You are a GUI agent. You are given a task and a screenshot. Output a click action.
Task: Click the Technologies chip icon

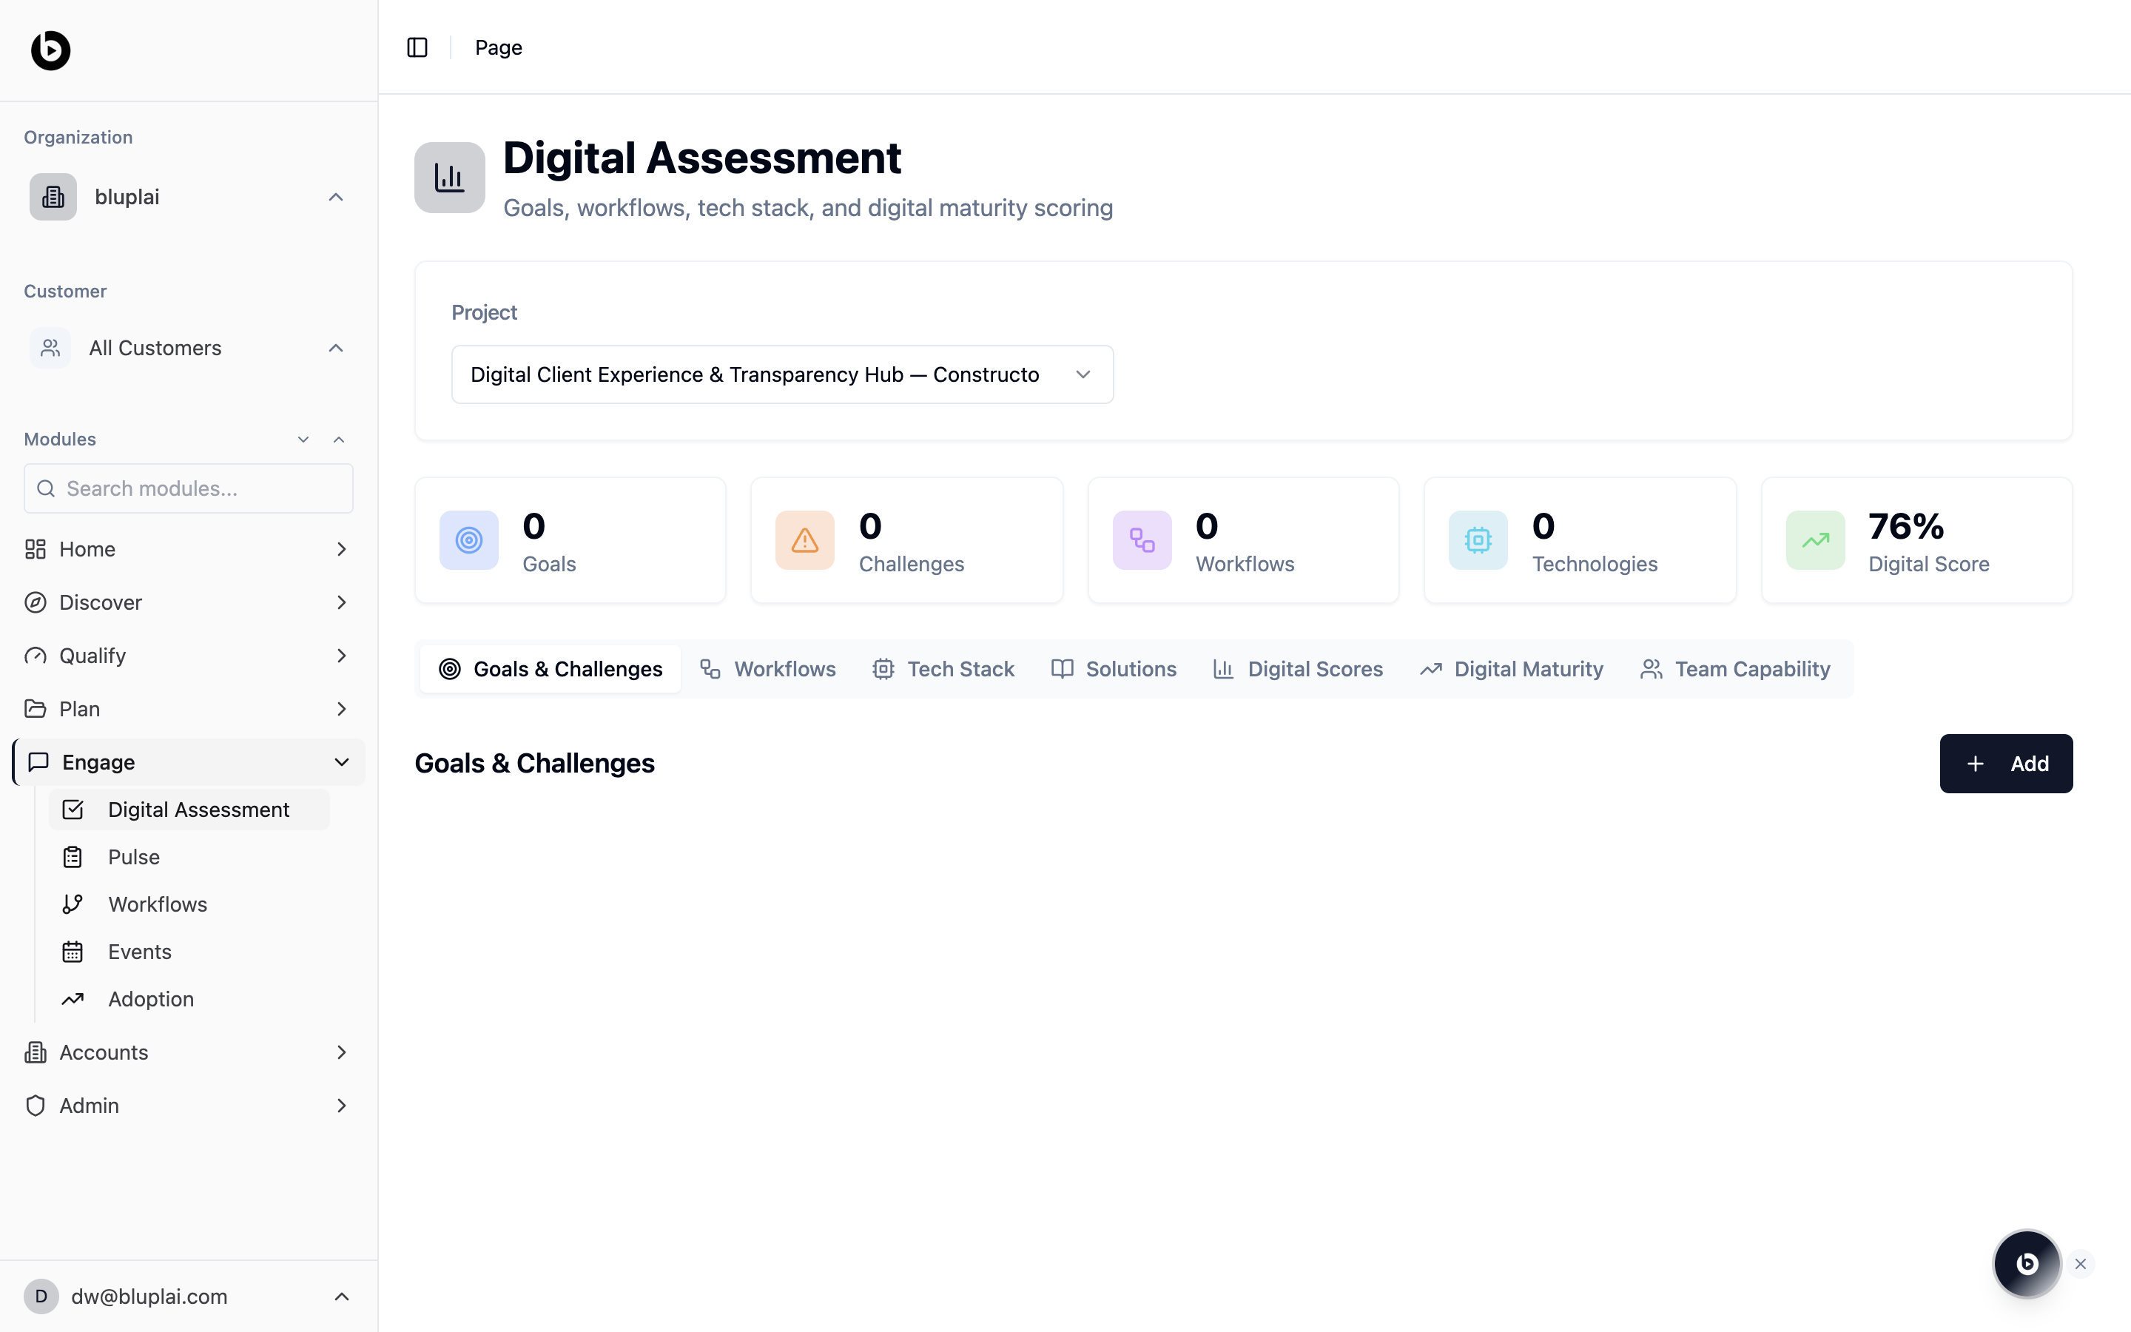tap(1478, 540)
